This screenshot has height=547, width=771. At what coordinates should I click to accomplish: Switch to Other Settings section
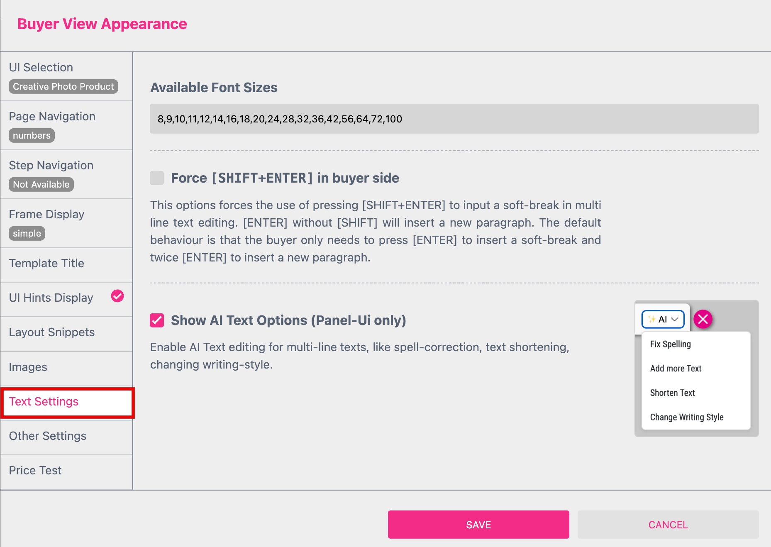(48, 436)
